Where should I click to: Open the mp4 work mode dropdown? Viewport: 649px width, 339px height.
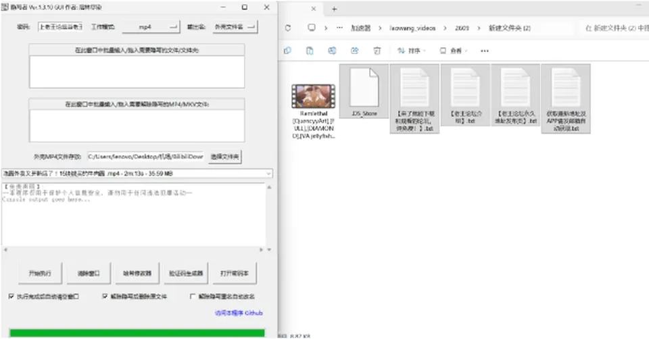pos(151,27)
